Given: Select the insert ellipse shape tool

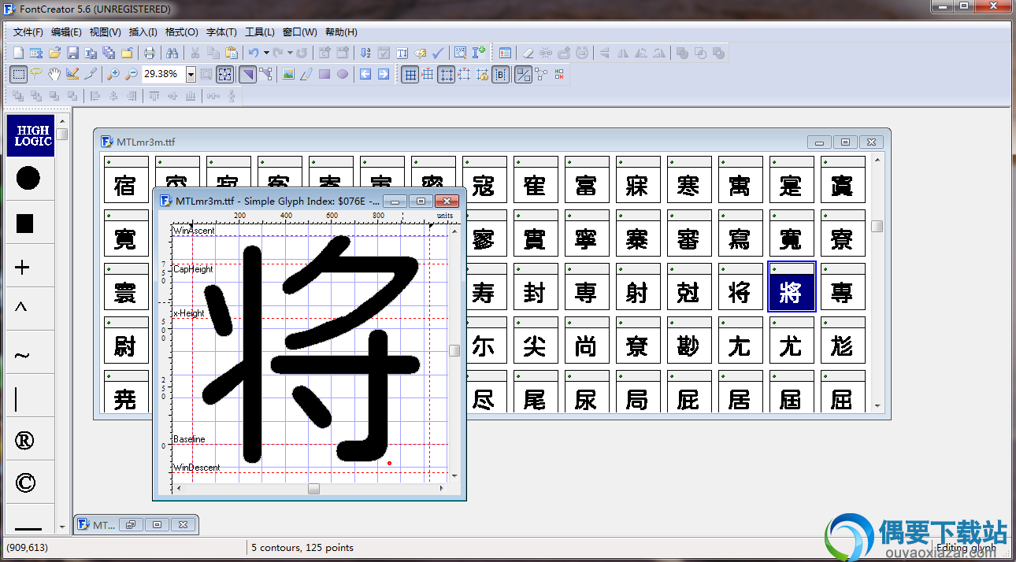Looking at the screenshot, I should click(x=343, y=74).
